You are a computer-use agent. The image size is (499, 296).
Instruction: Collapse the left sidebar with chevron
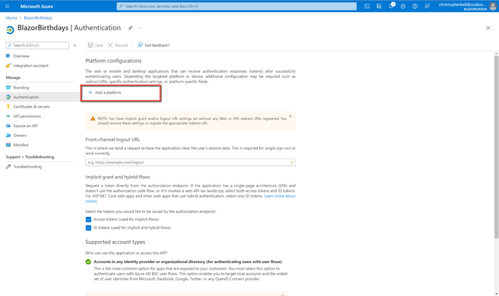[x=75, y=45]
